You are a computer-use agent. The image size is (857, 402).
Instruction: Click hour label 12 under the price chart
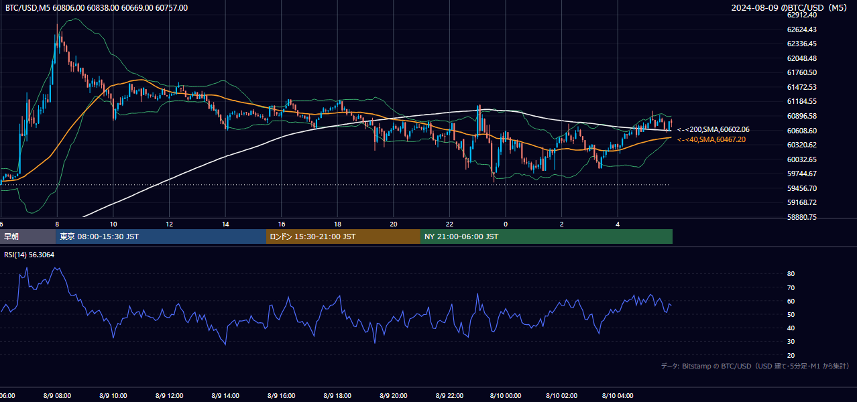[170, 224]
